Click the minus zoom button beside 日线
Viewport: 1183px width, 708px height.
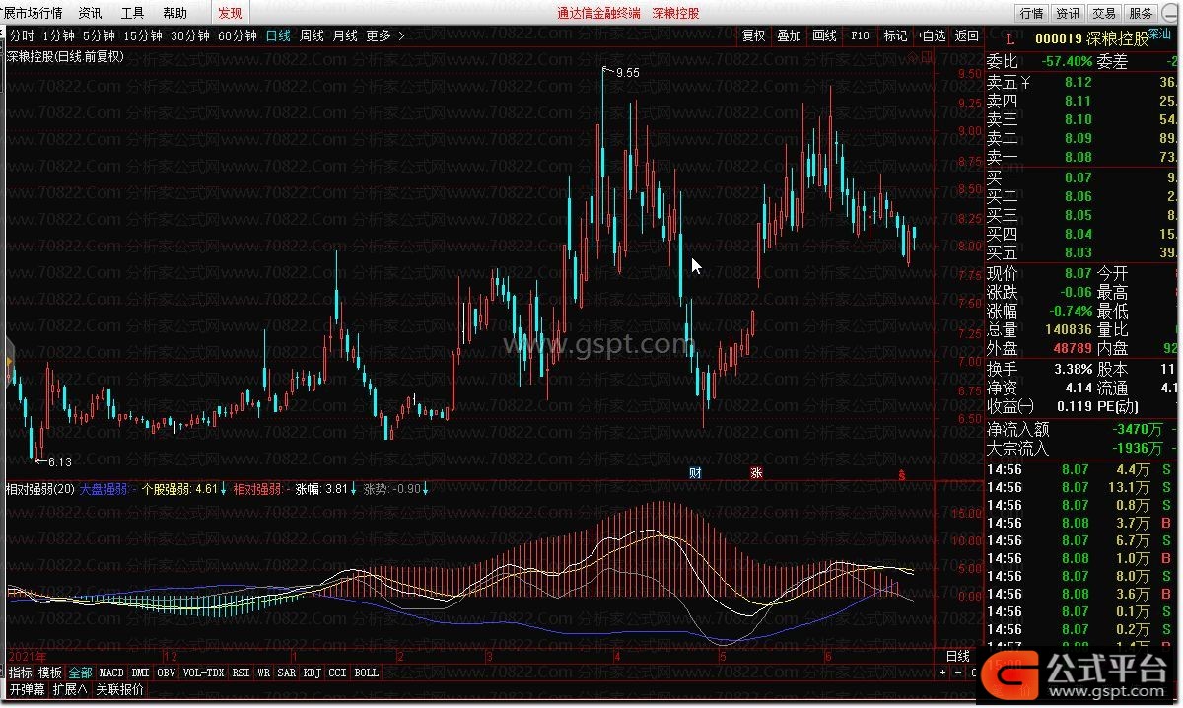957,673
